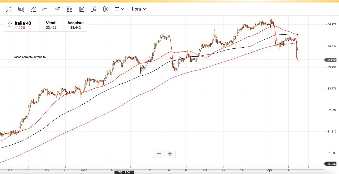Open the '1 ora' timeframe dropdown
This screenshot has width=339, height=174.
click(139, 9)
